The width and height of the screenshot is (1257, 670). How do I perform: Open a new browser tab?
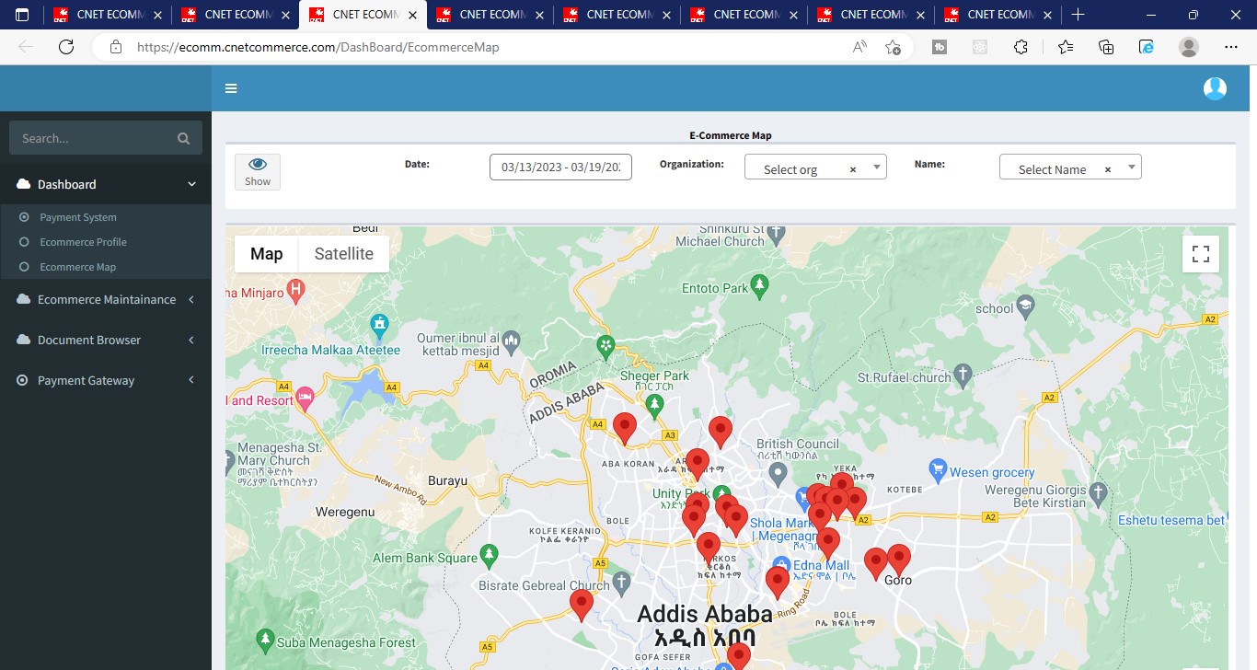(1078, 15)
